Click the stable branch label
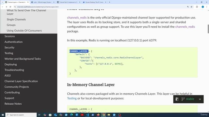The height and width of the screenshot is (117, 209). (x=190, y=99)
